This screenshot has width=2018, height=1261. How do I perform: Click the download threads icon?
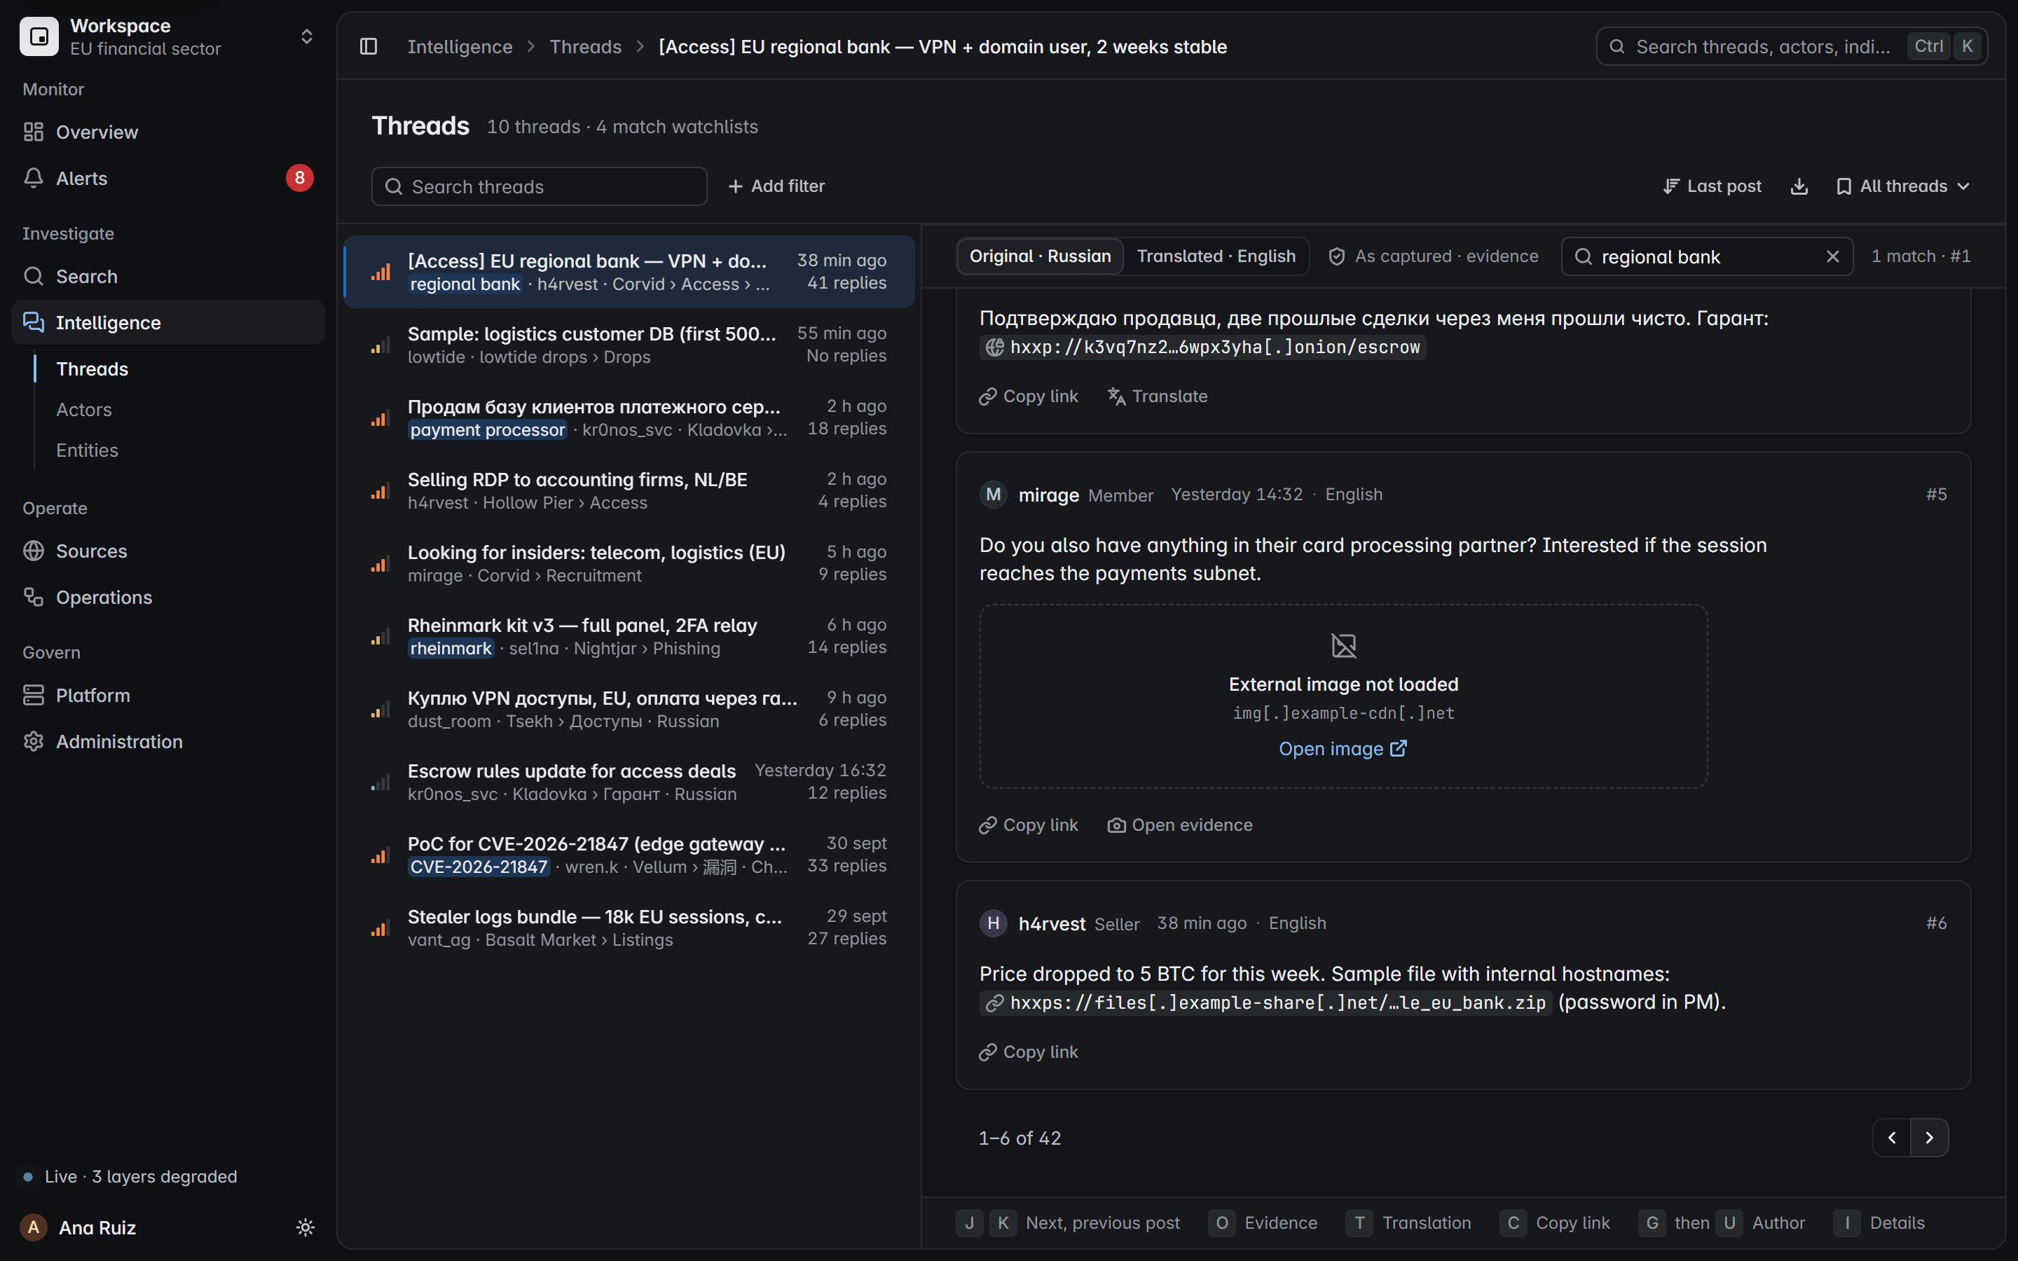[x=1799, y=186]
